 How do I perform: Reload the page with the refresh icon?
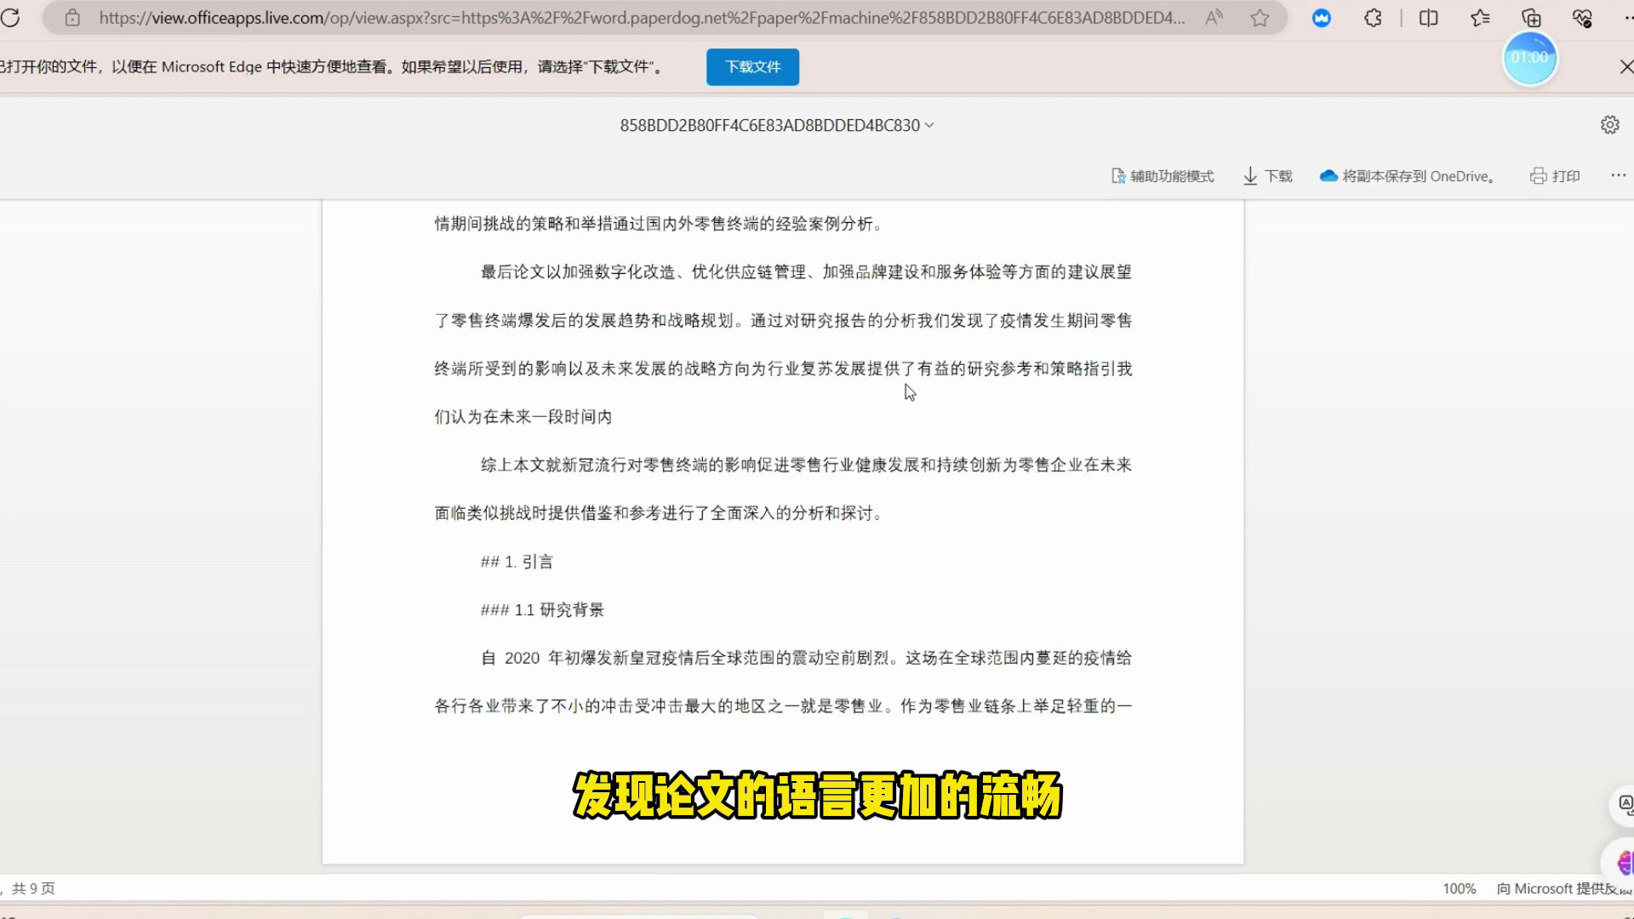[10, 18]
